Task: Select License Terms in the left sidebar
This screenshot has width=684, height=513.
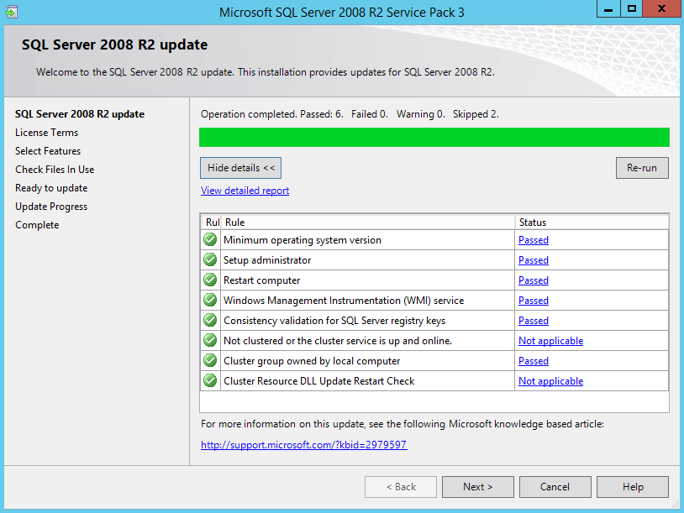Action: (46, 132)
